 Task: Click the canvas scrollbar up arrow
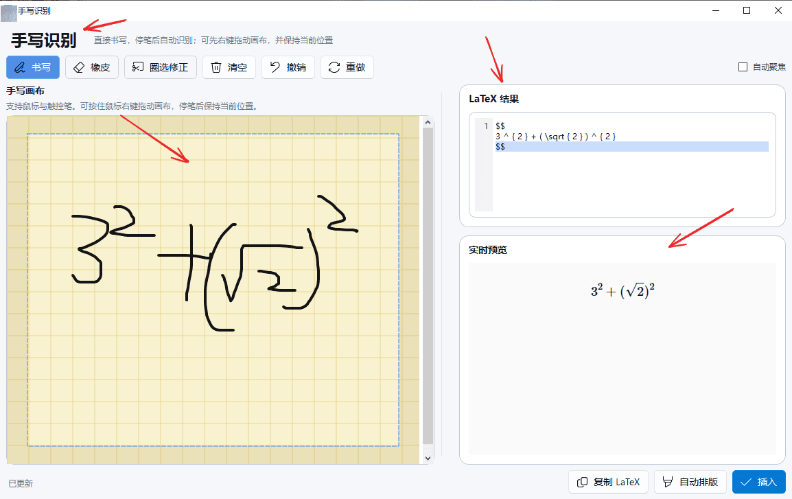(428, 121)
